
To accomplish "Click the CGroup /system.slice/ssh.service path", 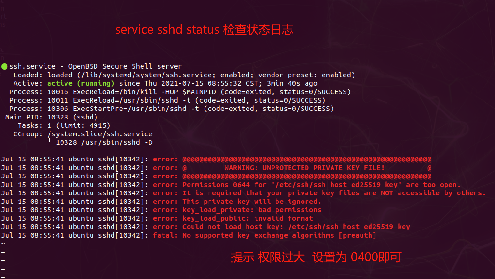I will click(100, 134).
